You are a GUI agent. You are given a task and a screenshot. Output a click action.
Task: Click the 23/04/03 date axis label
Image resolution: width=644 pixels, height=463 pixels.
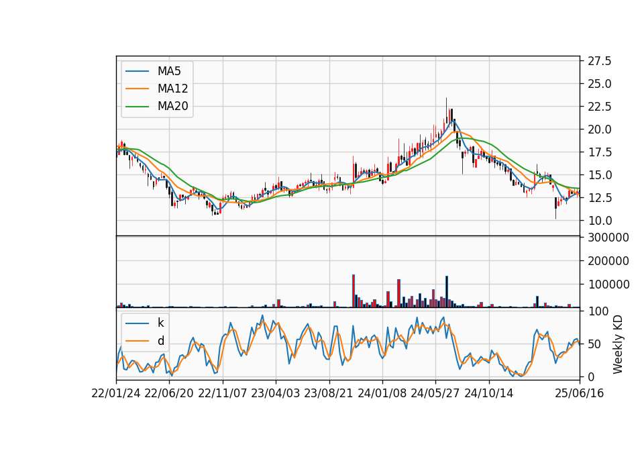point(276,393)
